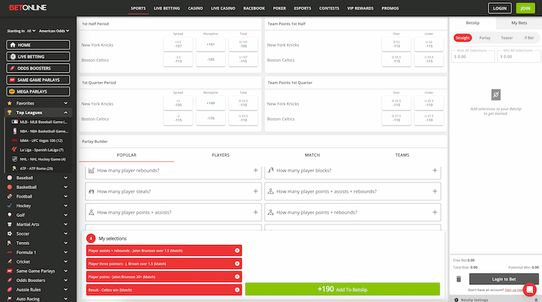The image size is (542, 302).
Task: Open the Casino top menu
Action: tap(196, 8)
